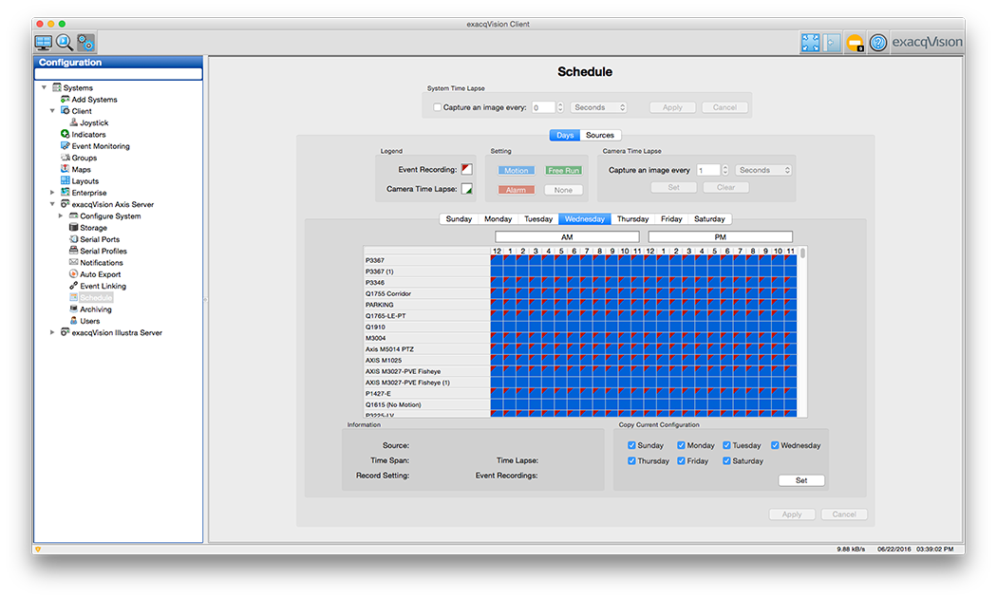This screenshot has width=997, height=599.
Task: Open the Search page magnifier icon
Action: 65,42
